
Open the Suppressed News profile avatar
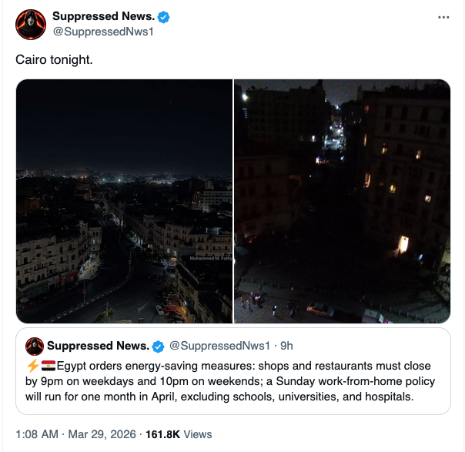pyautogui.click(x=31, y=25)
